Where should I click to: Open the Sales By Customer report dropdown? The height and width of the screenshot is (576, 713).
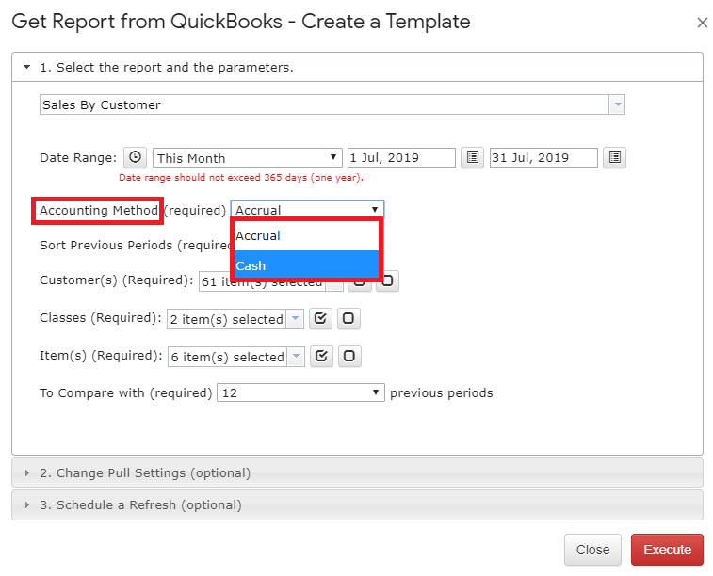click(617, 104)
